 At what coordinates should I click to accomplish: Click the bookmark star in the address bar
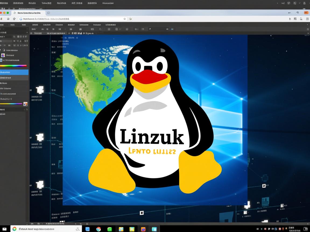pyautogui.click(x=125, y=19)
